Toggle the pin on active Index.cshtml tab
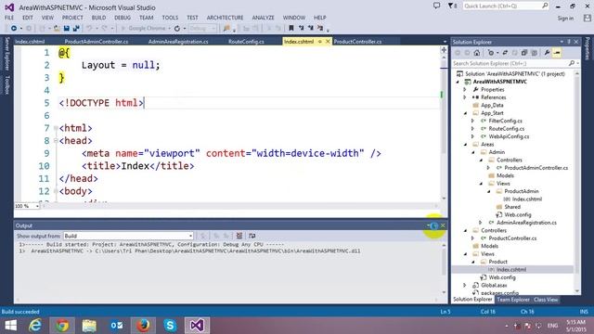The width and height of the screenshot is (594, 334). (x=320, y=41)
